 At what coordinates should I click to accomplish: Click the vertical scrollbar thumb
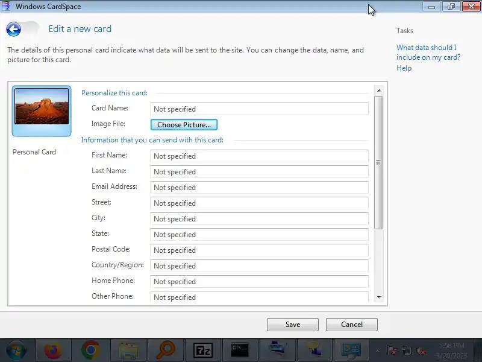[379, 162]
